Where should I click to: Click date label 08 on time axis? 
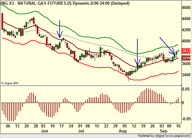click(88, 126)
